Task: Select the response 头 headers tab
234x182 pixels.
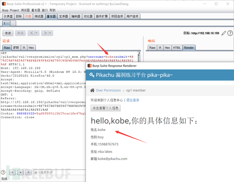Action: click(160, 48)
